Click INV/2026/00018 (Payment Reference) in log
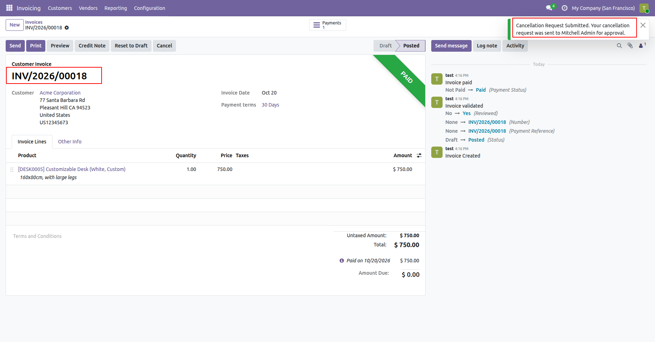Image resolution: width=655 pixels, height=342 pixels. click(x=487, y=131)
